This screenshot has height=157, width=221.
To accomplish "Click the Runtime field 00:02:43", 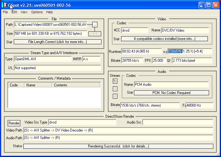I will (x=141, y=51).
